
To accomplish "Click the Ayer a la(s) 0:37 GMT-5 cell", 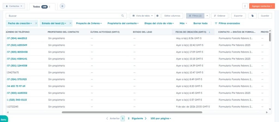I will pyautogui.click(x=189, y=100).
